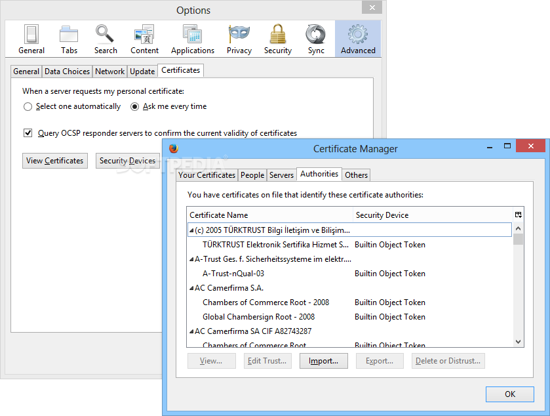Image resolution: width=550 pixels, height=416 pixels.
Task: Click the certificate list scroll up arrow
Action: pyautogui.click(x=518, y=228)
